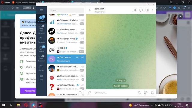This screenshot has height=108, width=192.
Task: Click the purple Изменить button
Action: click(28, 91)
